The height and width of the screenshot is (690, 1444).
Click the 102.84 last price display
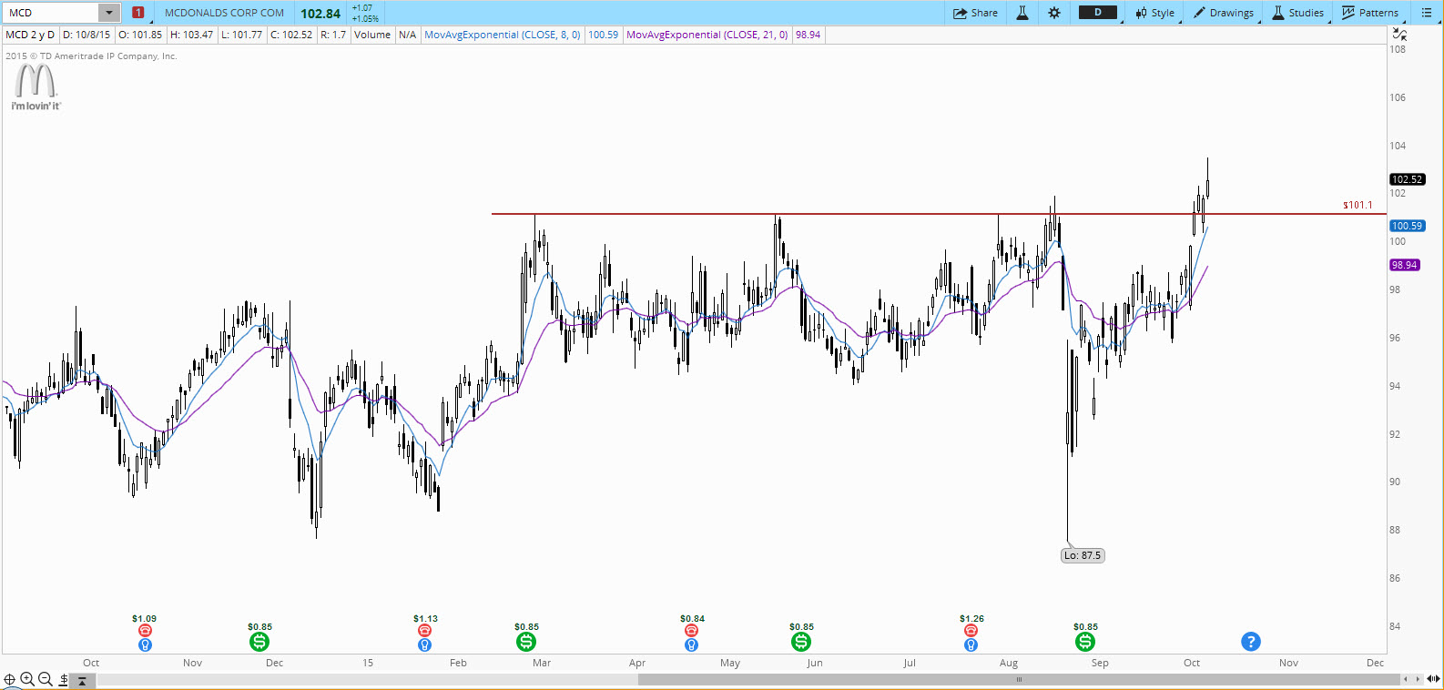[x=320, y=13]
